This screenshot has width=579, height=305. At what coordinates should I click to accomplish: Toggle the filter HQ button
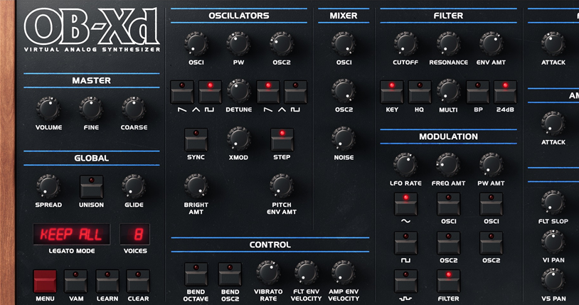coord(420,92)
